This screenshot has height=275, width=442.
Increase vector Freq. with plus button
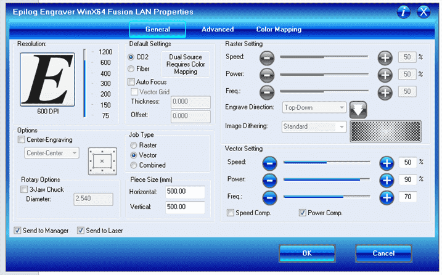pyautogui.click(x=387, y=198)
